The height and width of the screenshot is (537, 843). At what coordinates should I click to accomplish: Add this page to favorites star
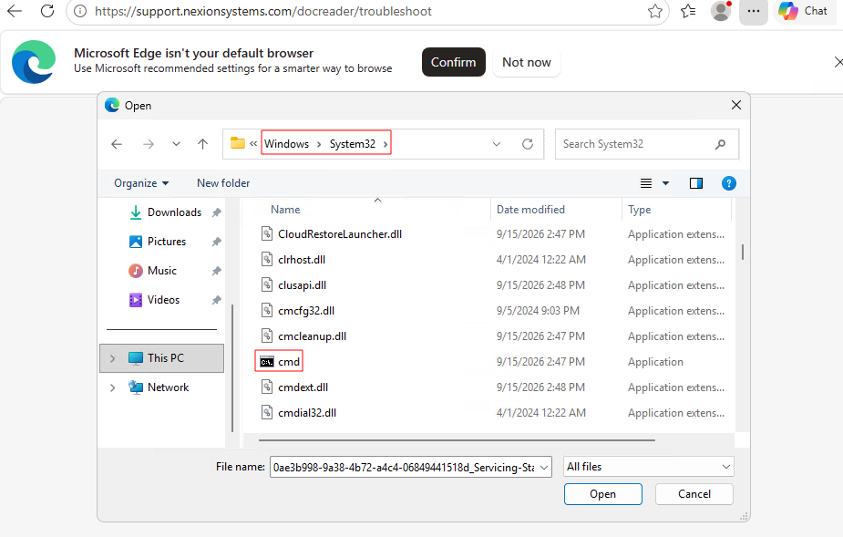tap(655, 11)
